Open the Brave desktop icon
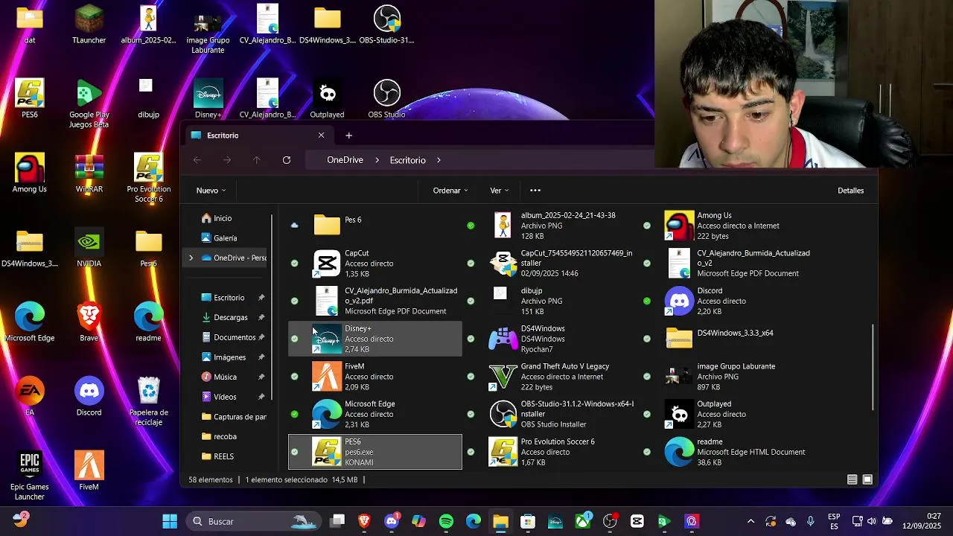Image resolution: width=953 pixels, height=536 pixels. pyautogui.click(x=89, y=322)
